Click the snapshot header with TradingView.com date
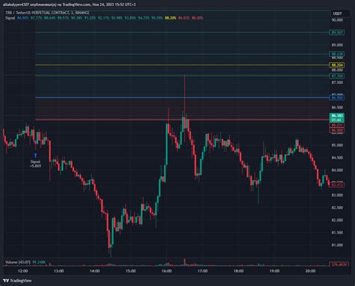This screenshot has height=286, width=355. tap(70, 4)
